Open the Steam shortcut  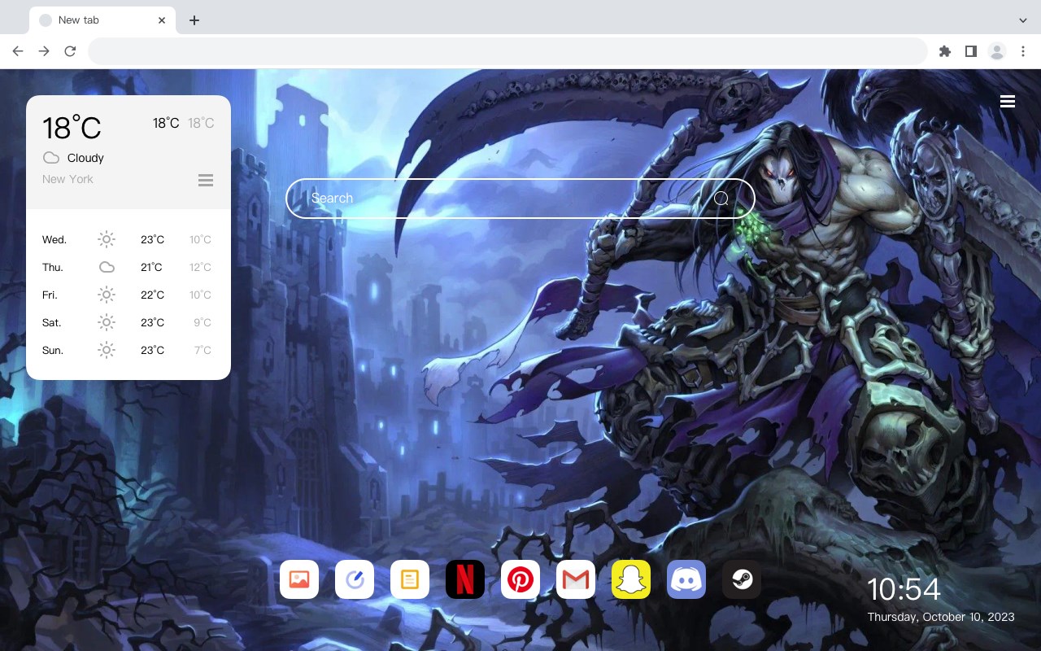pos(742,579)
